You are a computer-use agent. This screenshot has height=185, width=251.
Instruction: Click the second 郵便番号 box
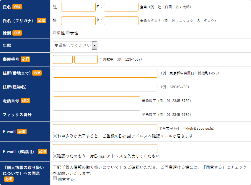(86, 59)
